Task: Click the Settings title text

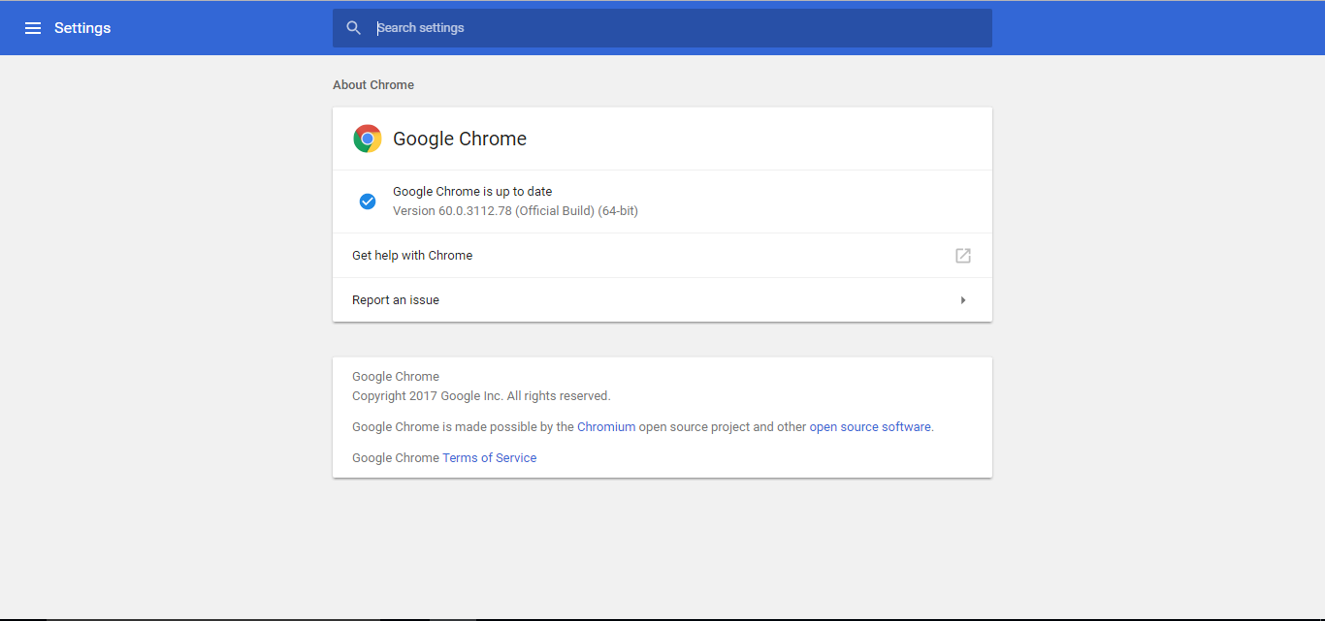Action: (x=82, y=28)
